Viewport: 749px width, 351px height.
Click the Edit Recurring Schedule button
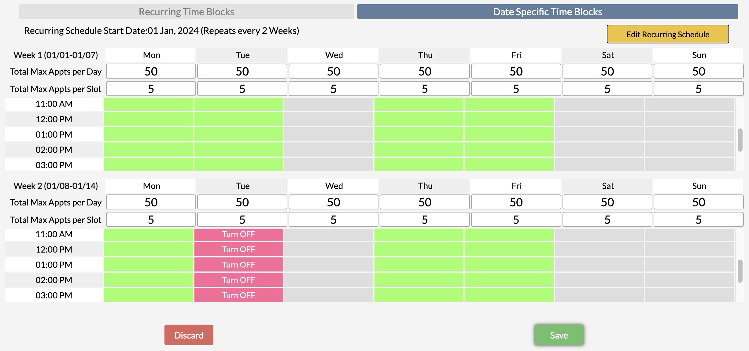pyautogui.click(x=667, y=34)
